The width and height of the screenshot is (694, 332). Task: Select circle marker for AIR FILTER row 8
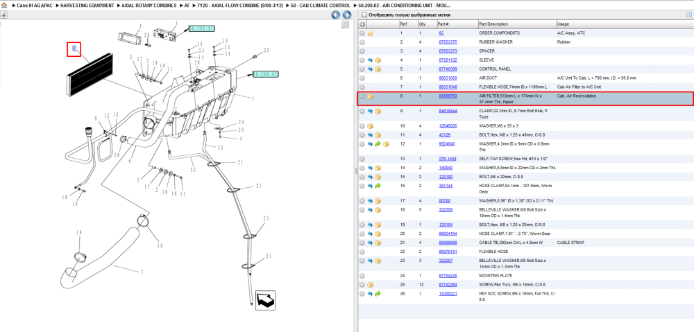tap(362, 96)
